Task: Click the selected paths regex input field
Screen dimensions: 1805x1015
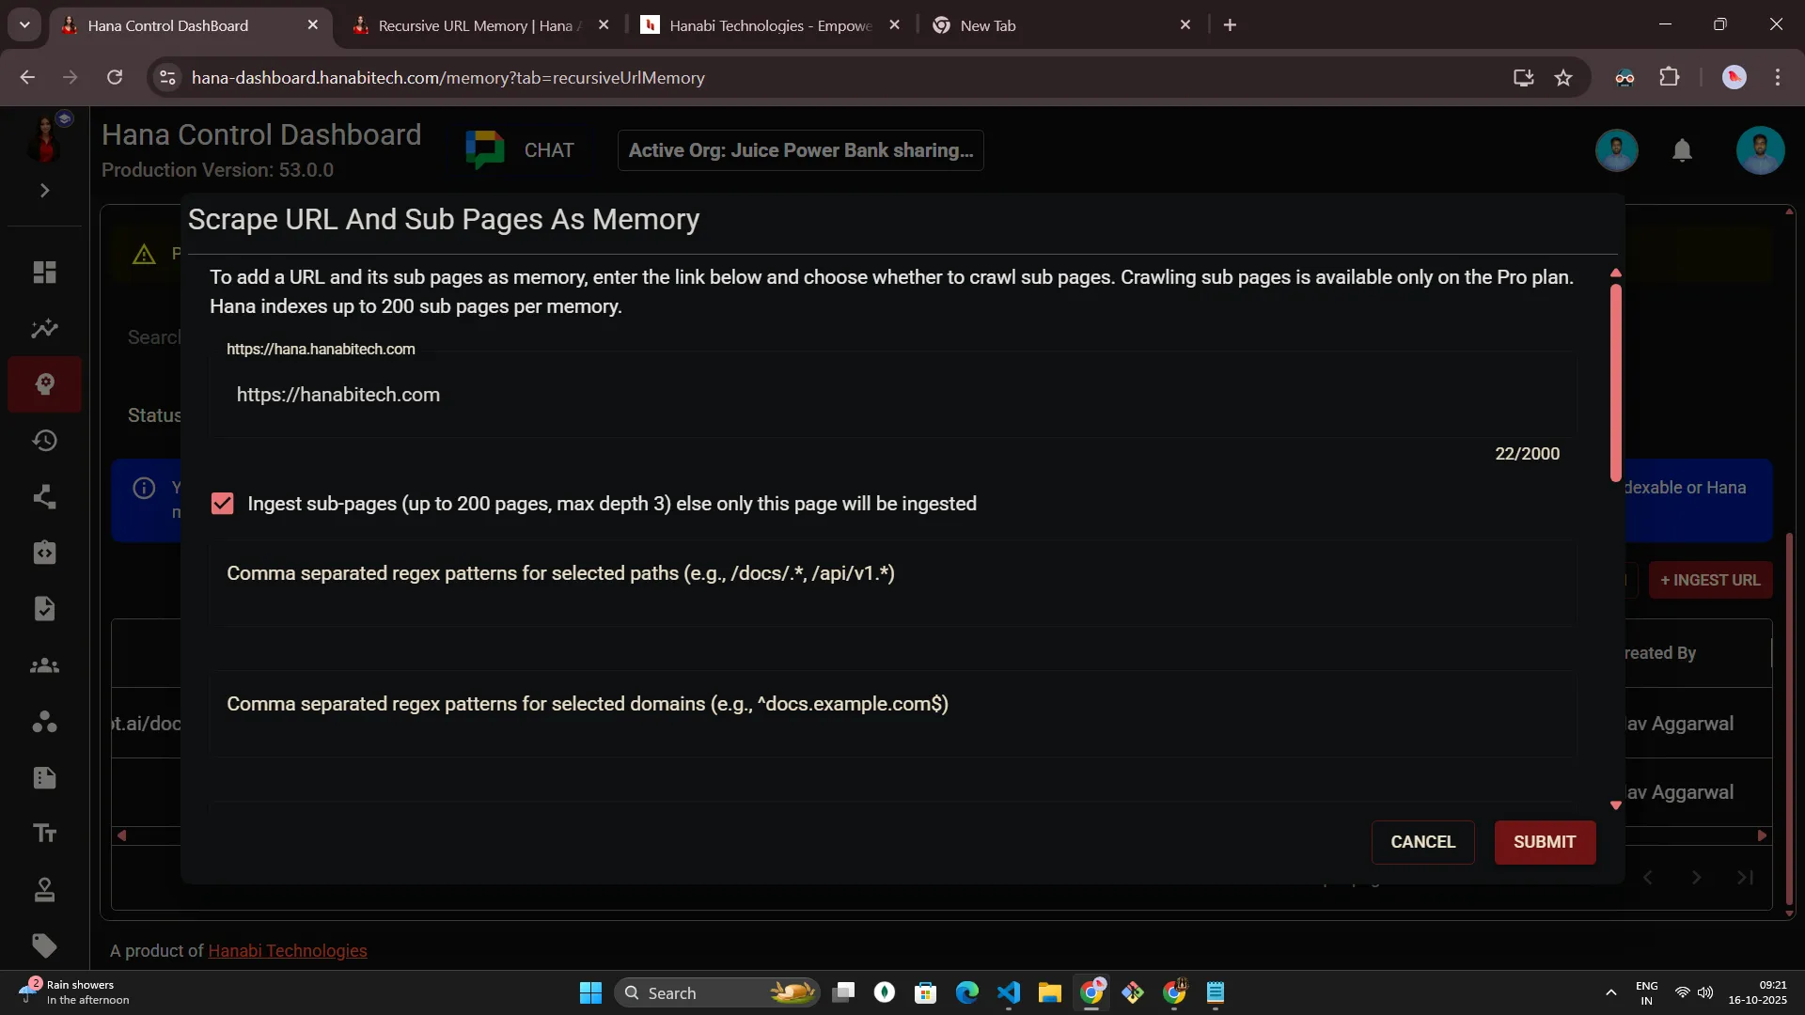Action: click(x=891, y=585)
